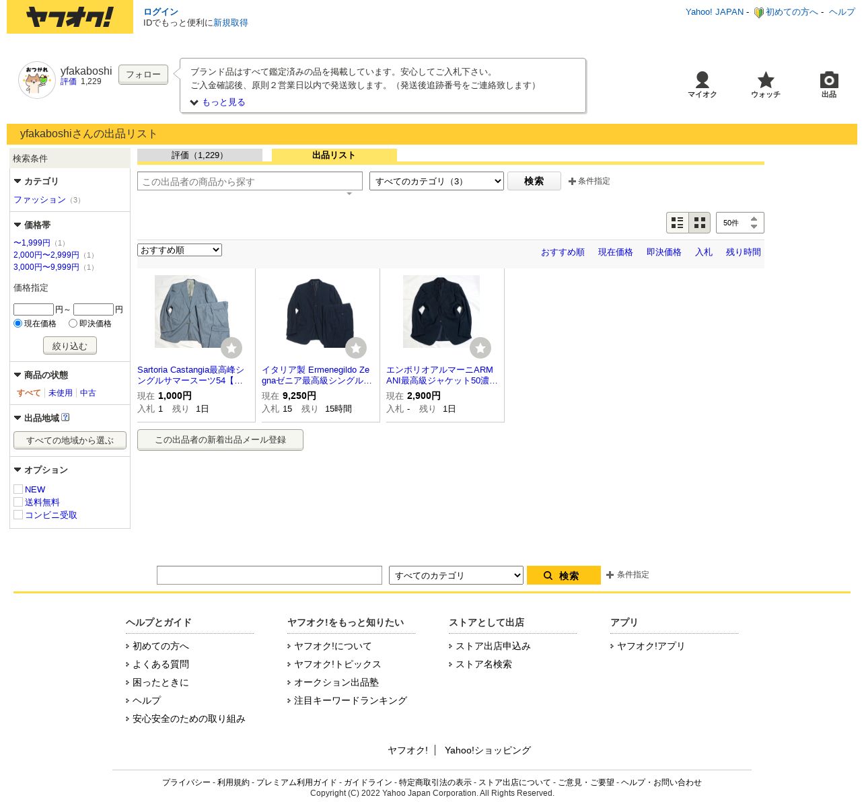Add Emporio Armani jacket to watchlist star
The width and height of the screenshot is (864, 812).
click(480, 348)
